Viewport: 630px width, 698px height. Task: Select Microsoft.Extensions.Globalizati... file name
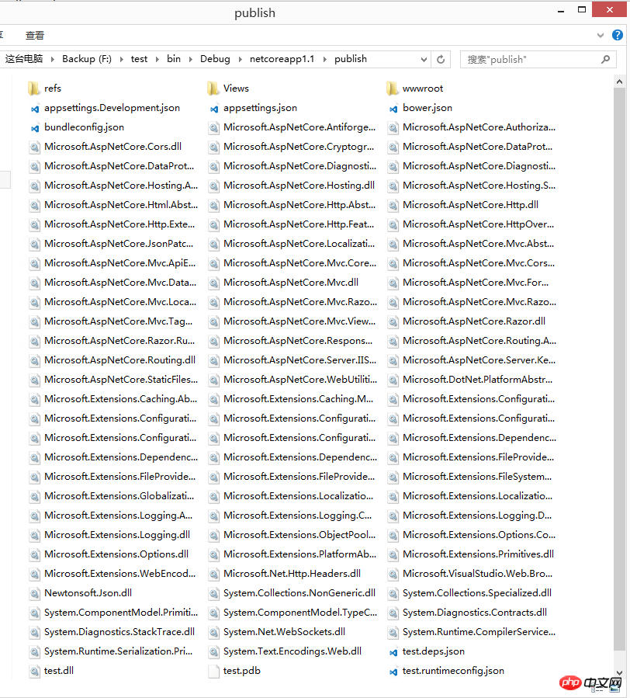(x=119, y=496)
